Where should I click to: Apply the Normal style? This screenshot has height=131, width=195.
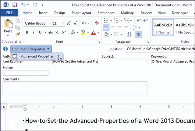163,27
